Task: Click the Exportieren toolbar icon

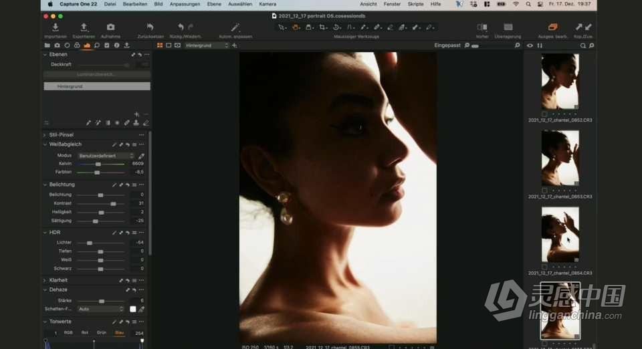Action: pyautogui.click(x=84, y=27)
